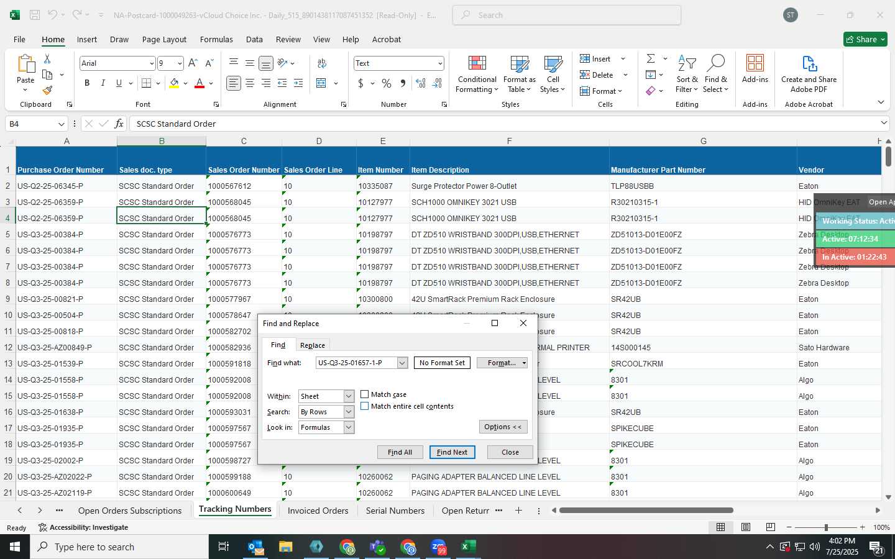
Task: Enable the Match case checkbox
Action: click(365, 394)
